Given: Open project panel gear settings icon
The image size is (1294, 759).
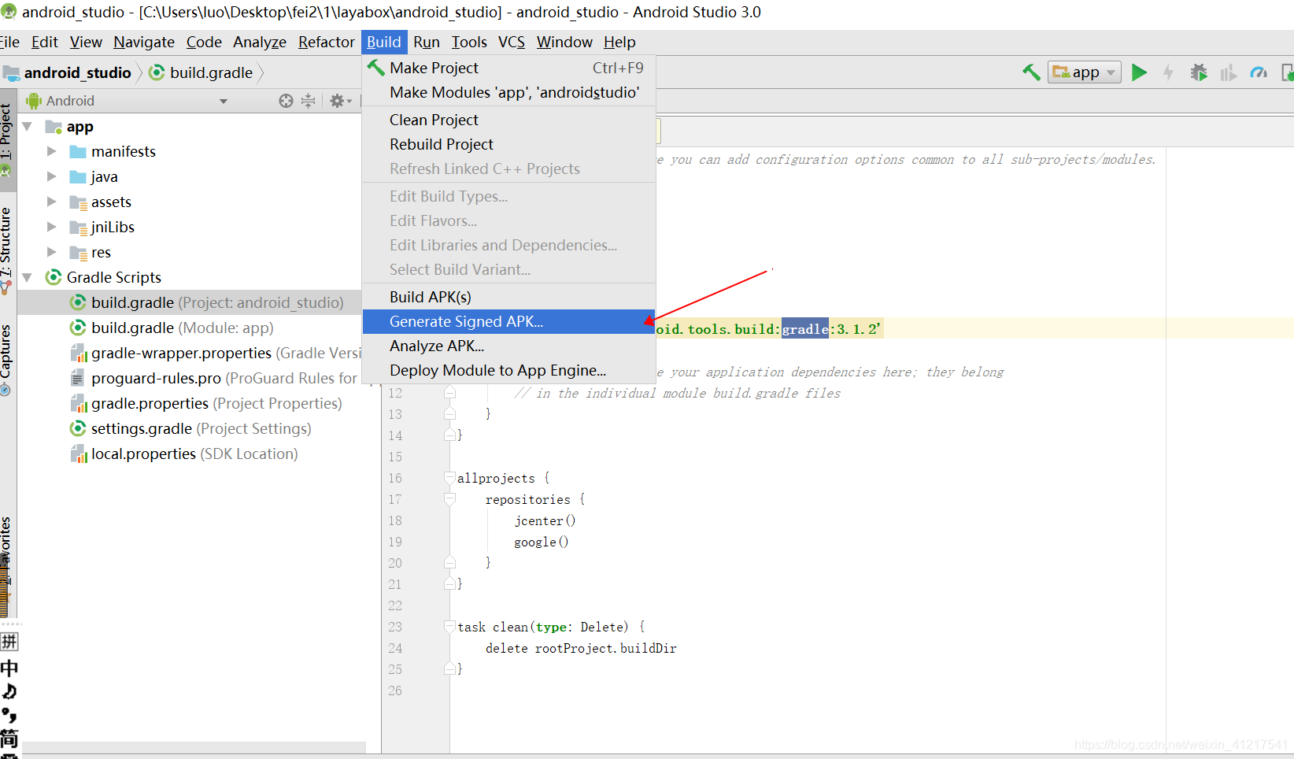Looking at the screenshot, I should [x=340, y=101].
